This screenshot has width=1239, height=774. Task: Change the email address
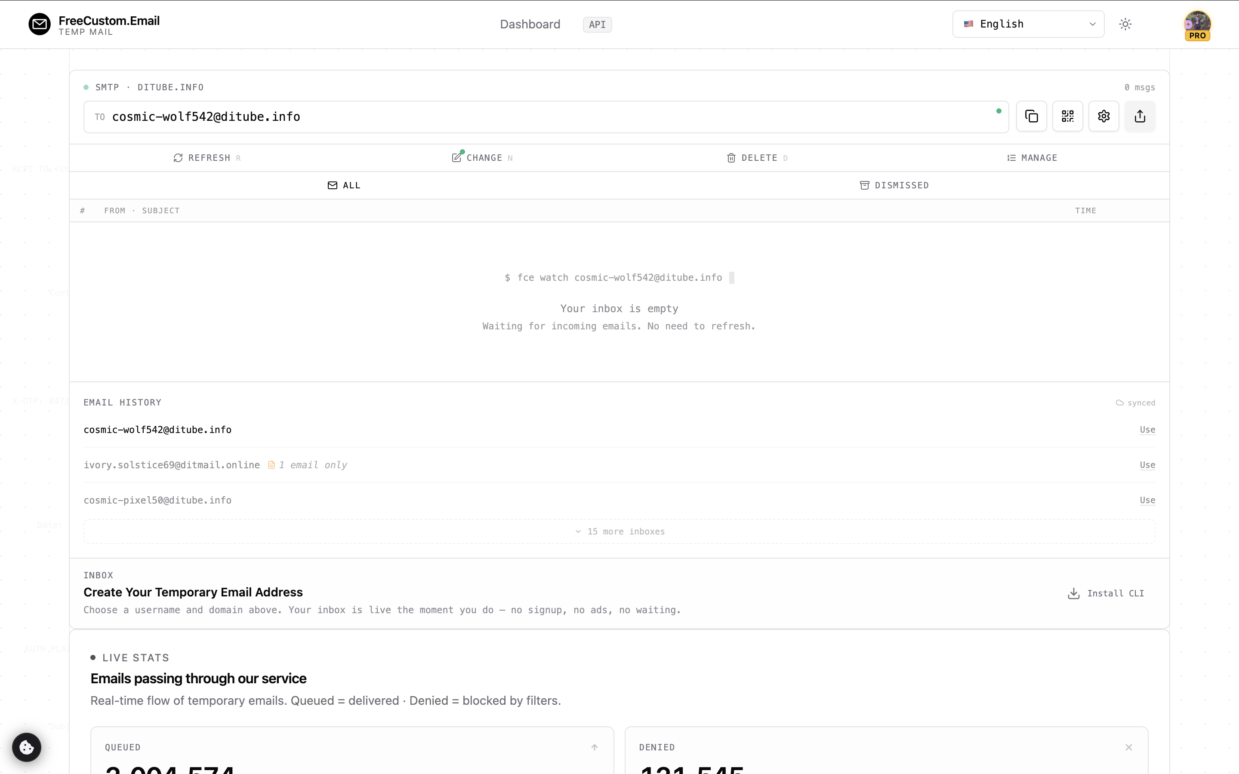tap(482, 158)
